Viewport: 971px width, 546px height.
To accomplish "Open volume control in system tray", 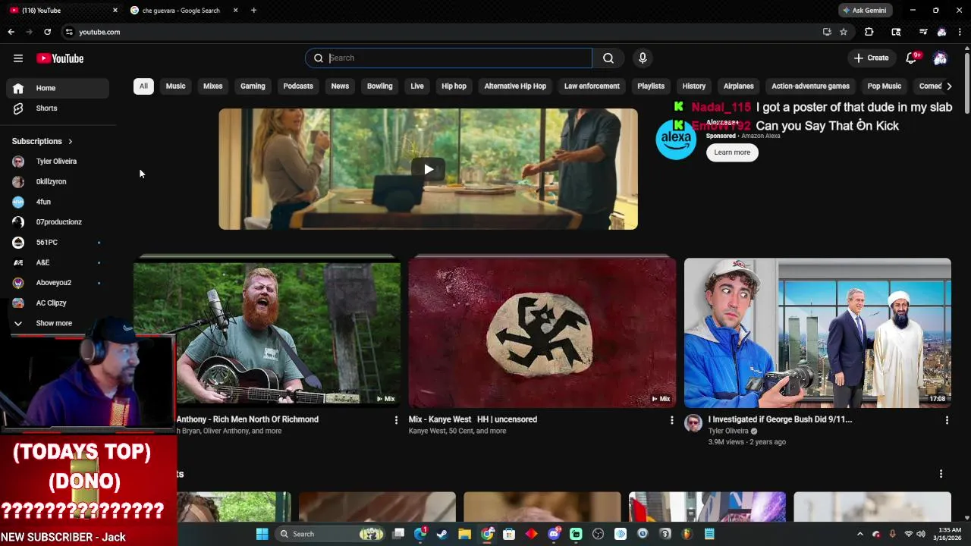I will coord(920,534).
